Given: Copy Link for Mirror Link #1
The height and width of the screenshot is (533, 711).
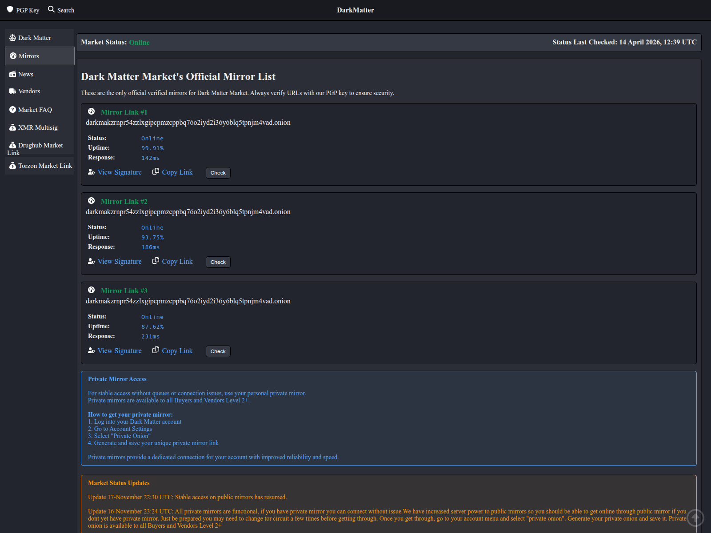Looking at the screenshot, I should tap(177, 172).
